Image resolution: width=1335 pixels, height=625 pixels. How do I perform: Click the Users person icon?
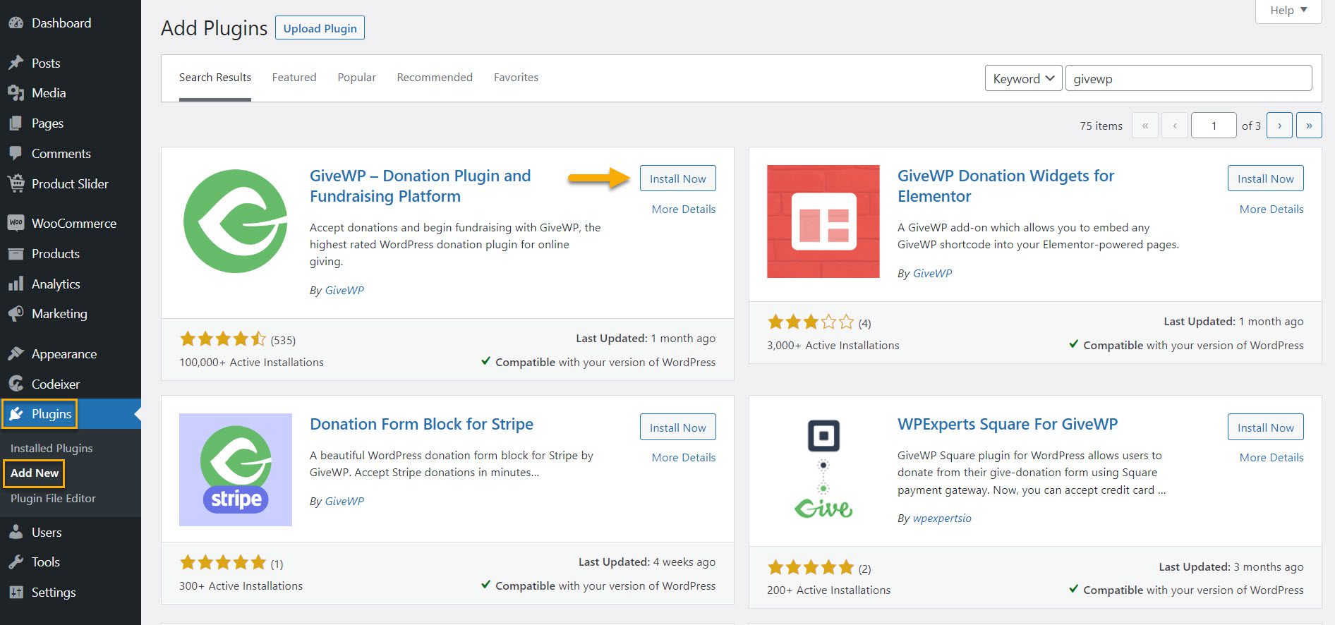point(16,532)
